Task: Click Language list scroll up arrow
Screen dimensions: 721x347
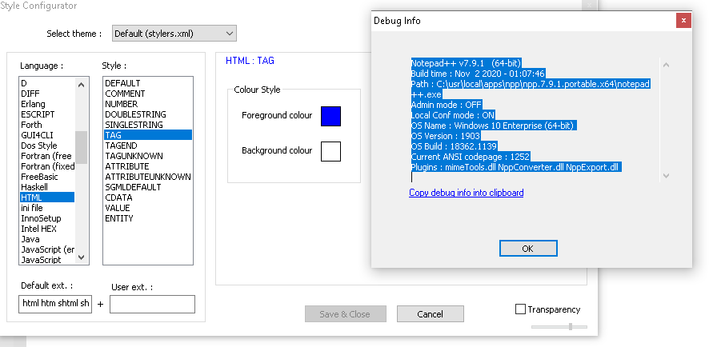Action: (82, 84)
